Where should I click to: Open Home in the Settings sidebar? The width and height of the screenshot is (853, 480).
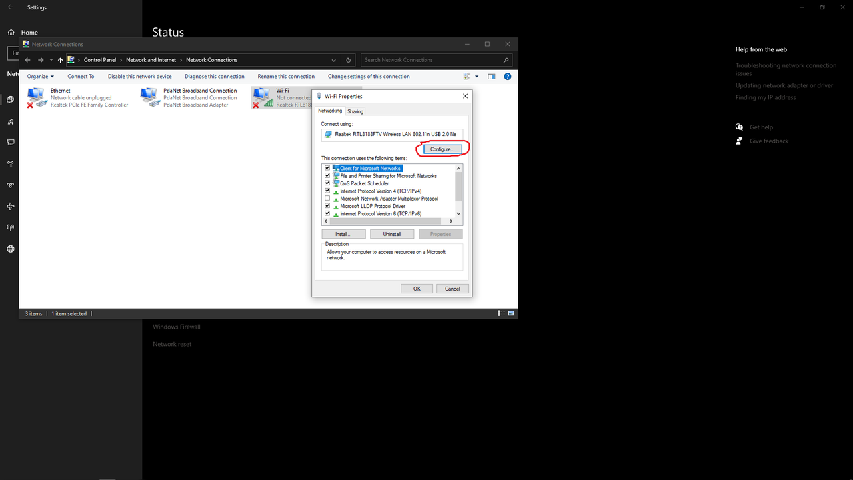[x=29, y=32]
